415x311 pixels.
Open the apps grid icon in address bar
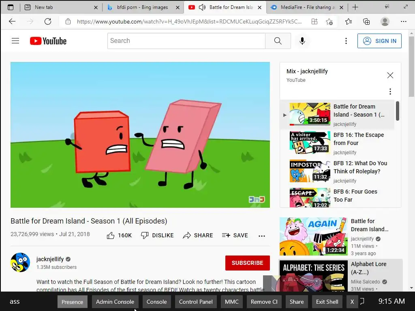coord(314,21)
